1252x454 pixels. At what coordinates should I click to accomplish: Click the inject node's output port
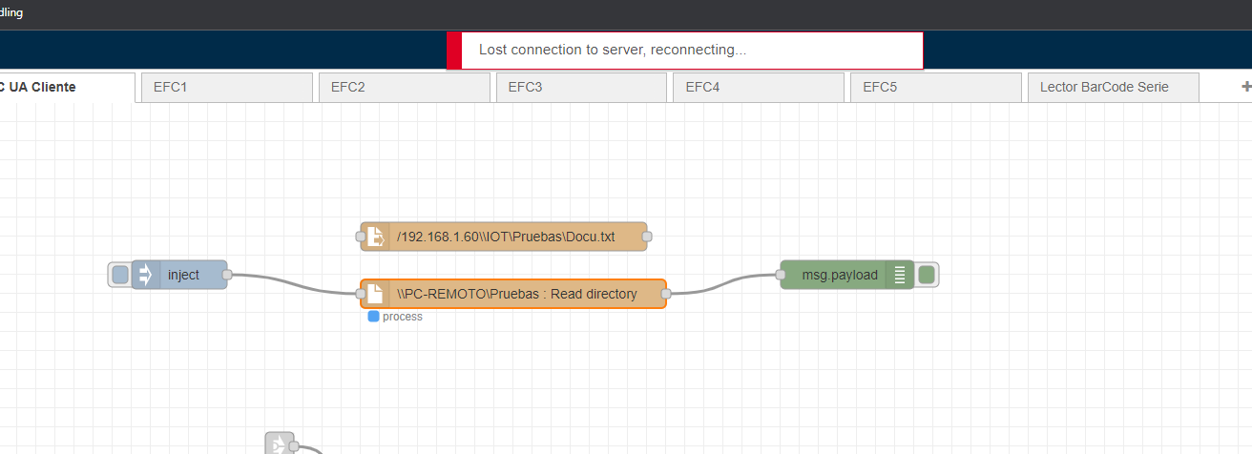click(x=227, y=275)
